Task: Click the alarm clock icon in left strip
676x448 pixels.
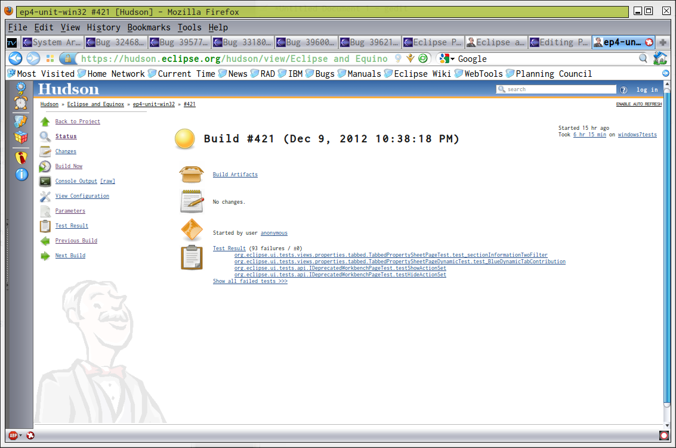Action: click(21, 102)
